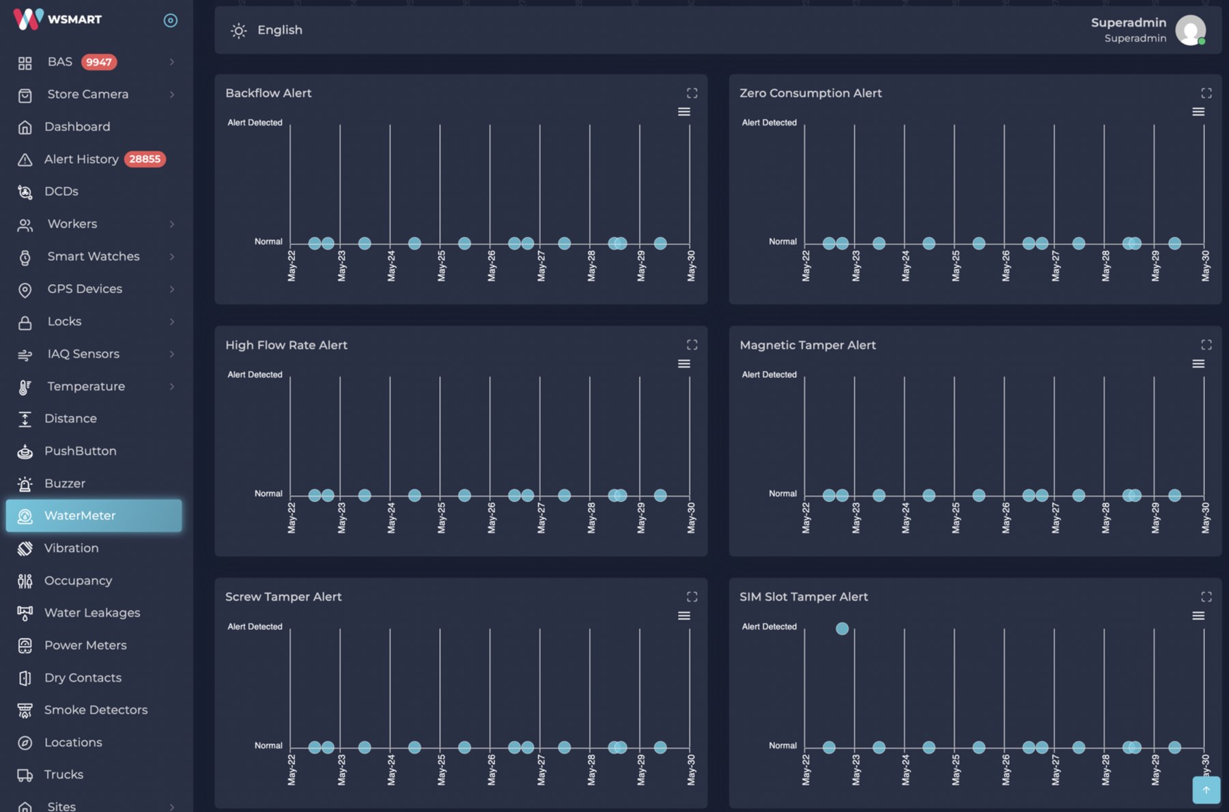This screenshot has height=812, width=1229.
Task: Click SIM Slot Tamper Alert Detected data point
Action: click(842, 628)
